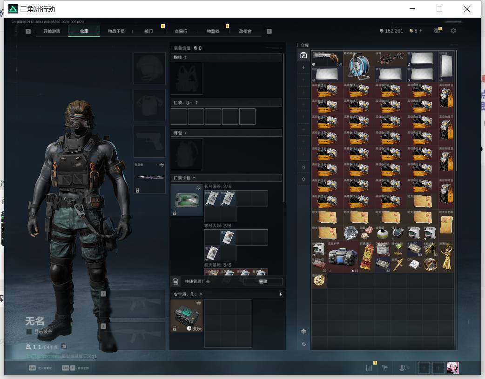This screenshot has width=485, height=379.
Task: Open the 部门 tab
Action: point(148,31)
